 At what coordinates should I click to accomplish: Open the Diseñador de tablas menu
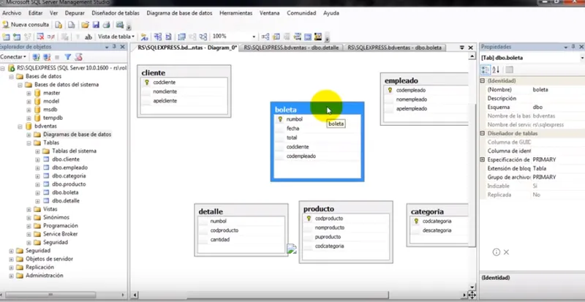click(116, 13)
